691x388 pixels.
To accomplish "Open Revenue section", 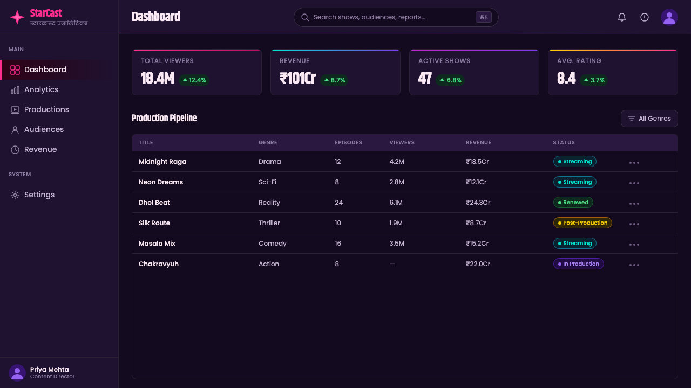I will coord(59,150).
